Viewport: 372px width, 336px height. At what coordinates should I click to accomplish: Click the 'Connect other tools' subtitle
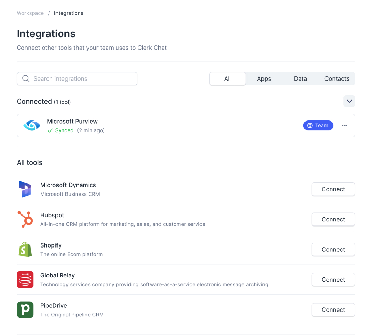[x=92, y=48]
